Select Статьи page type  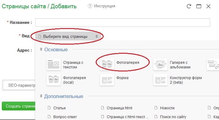pyautogui.click(x=60, y=108)
